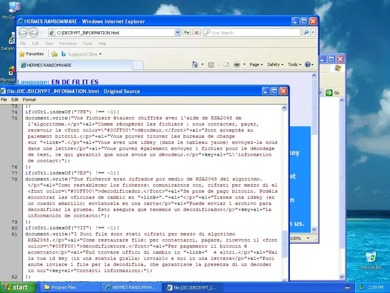Image resolution: width=390 pixels, height=293 pixels.
Task: Open Format menu in Original Source window
Action: pos(29,100)
